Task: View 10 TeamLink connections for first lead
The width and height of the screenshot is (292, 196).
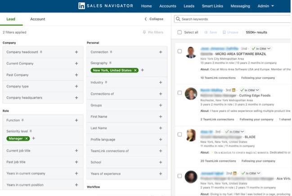Action: point(218,78)
